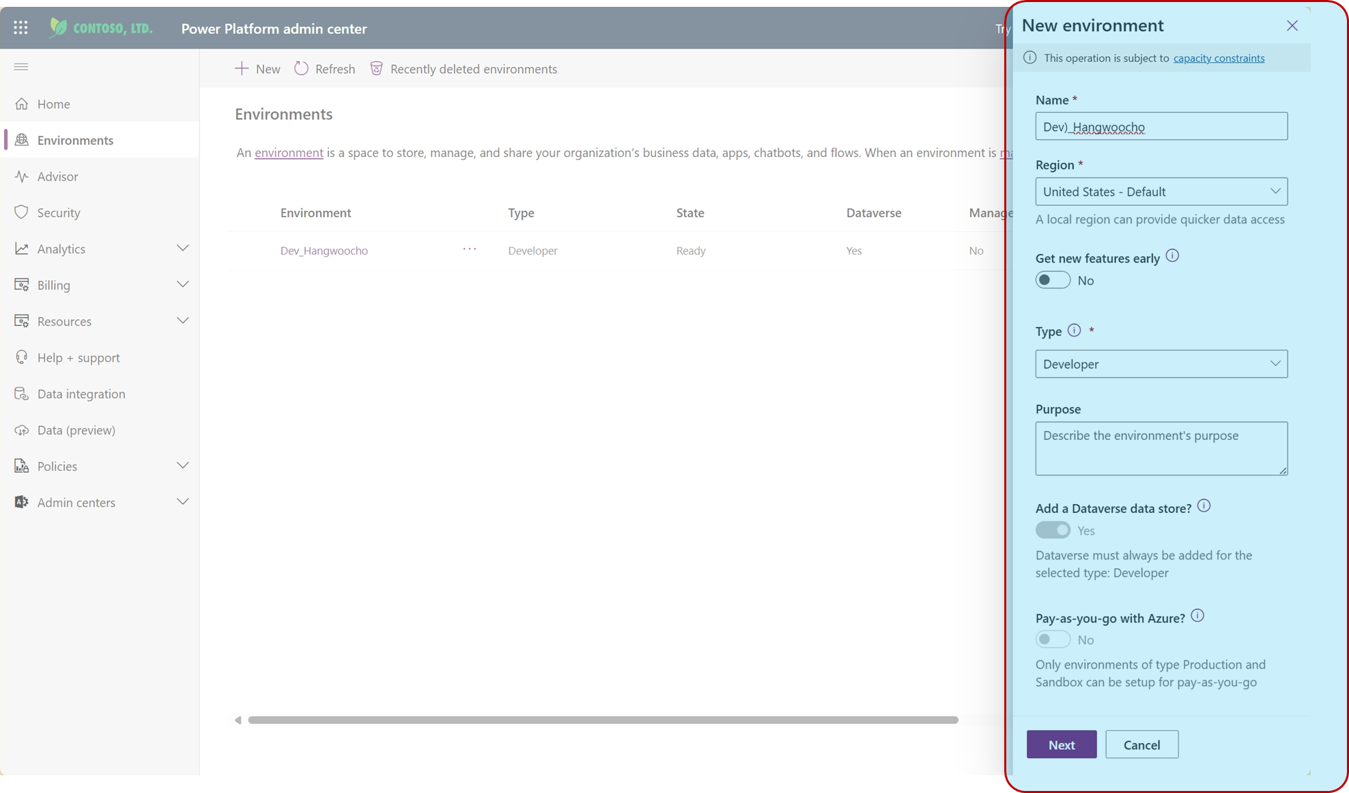Open Advisor in navigation
Viewport: 1349px width, 793px height.
[101, 176]
